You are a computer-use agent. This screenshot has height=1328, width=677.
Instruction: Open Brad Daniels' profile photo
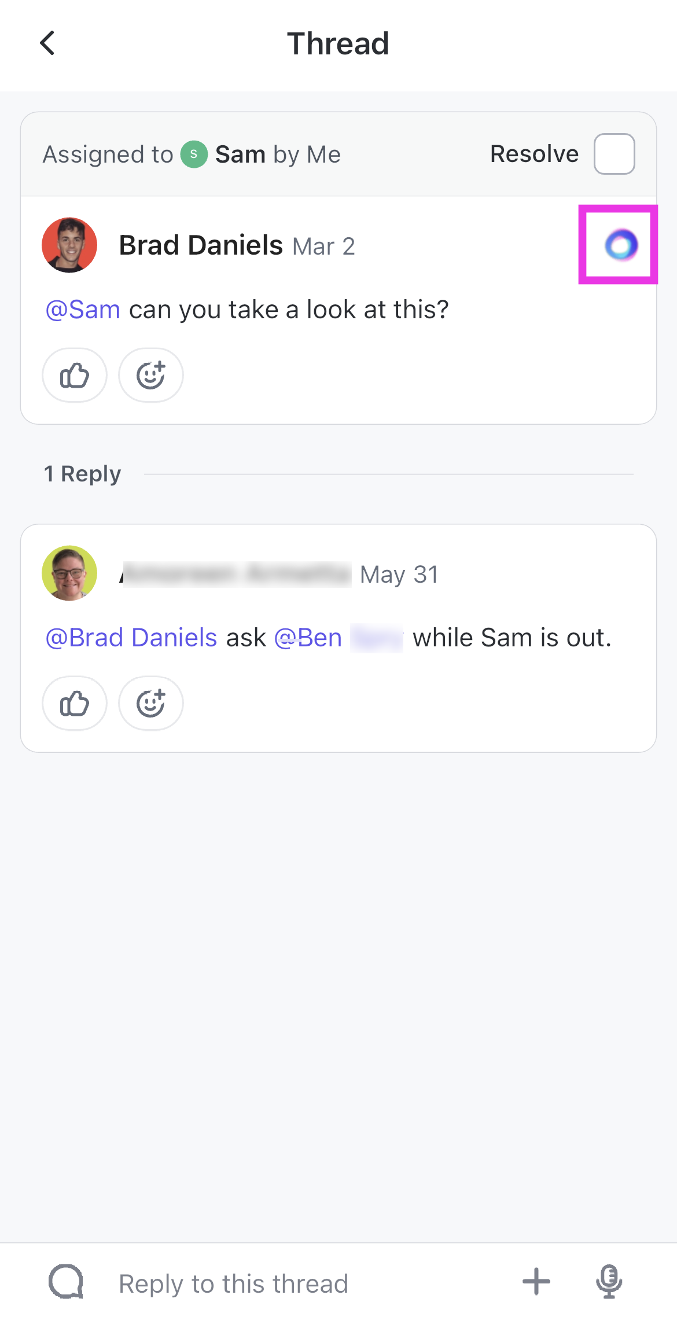[69, 245]
